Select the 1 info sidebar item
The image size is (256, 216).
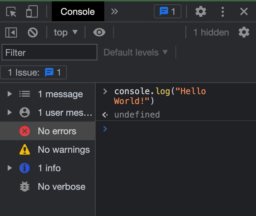[49, 168]
